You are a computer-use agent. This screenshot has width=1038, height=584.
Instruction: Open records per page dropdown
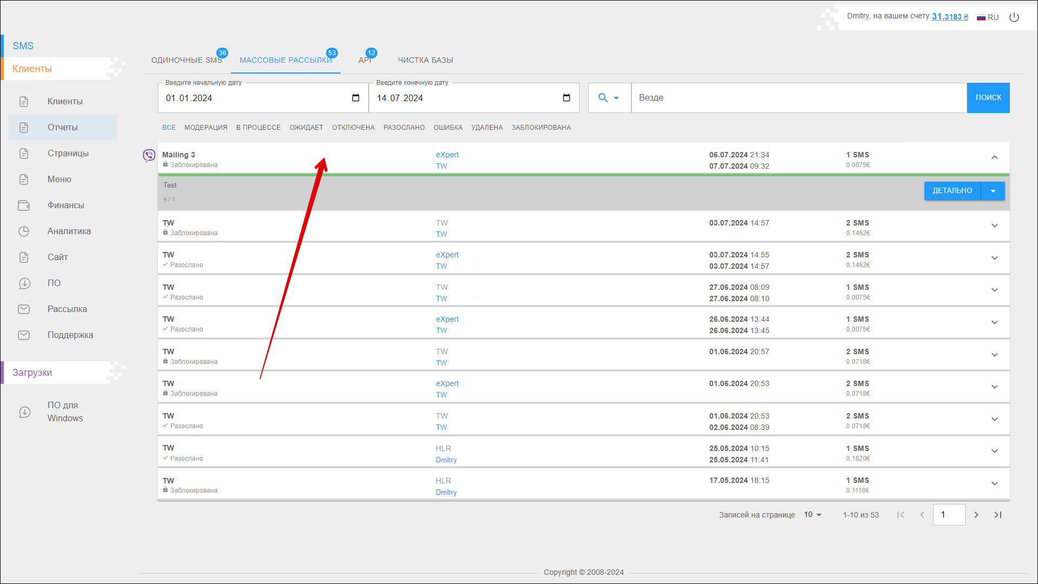pyautogui.click(x=813, y=515)
